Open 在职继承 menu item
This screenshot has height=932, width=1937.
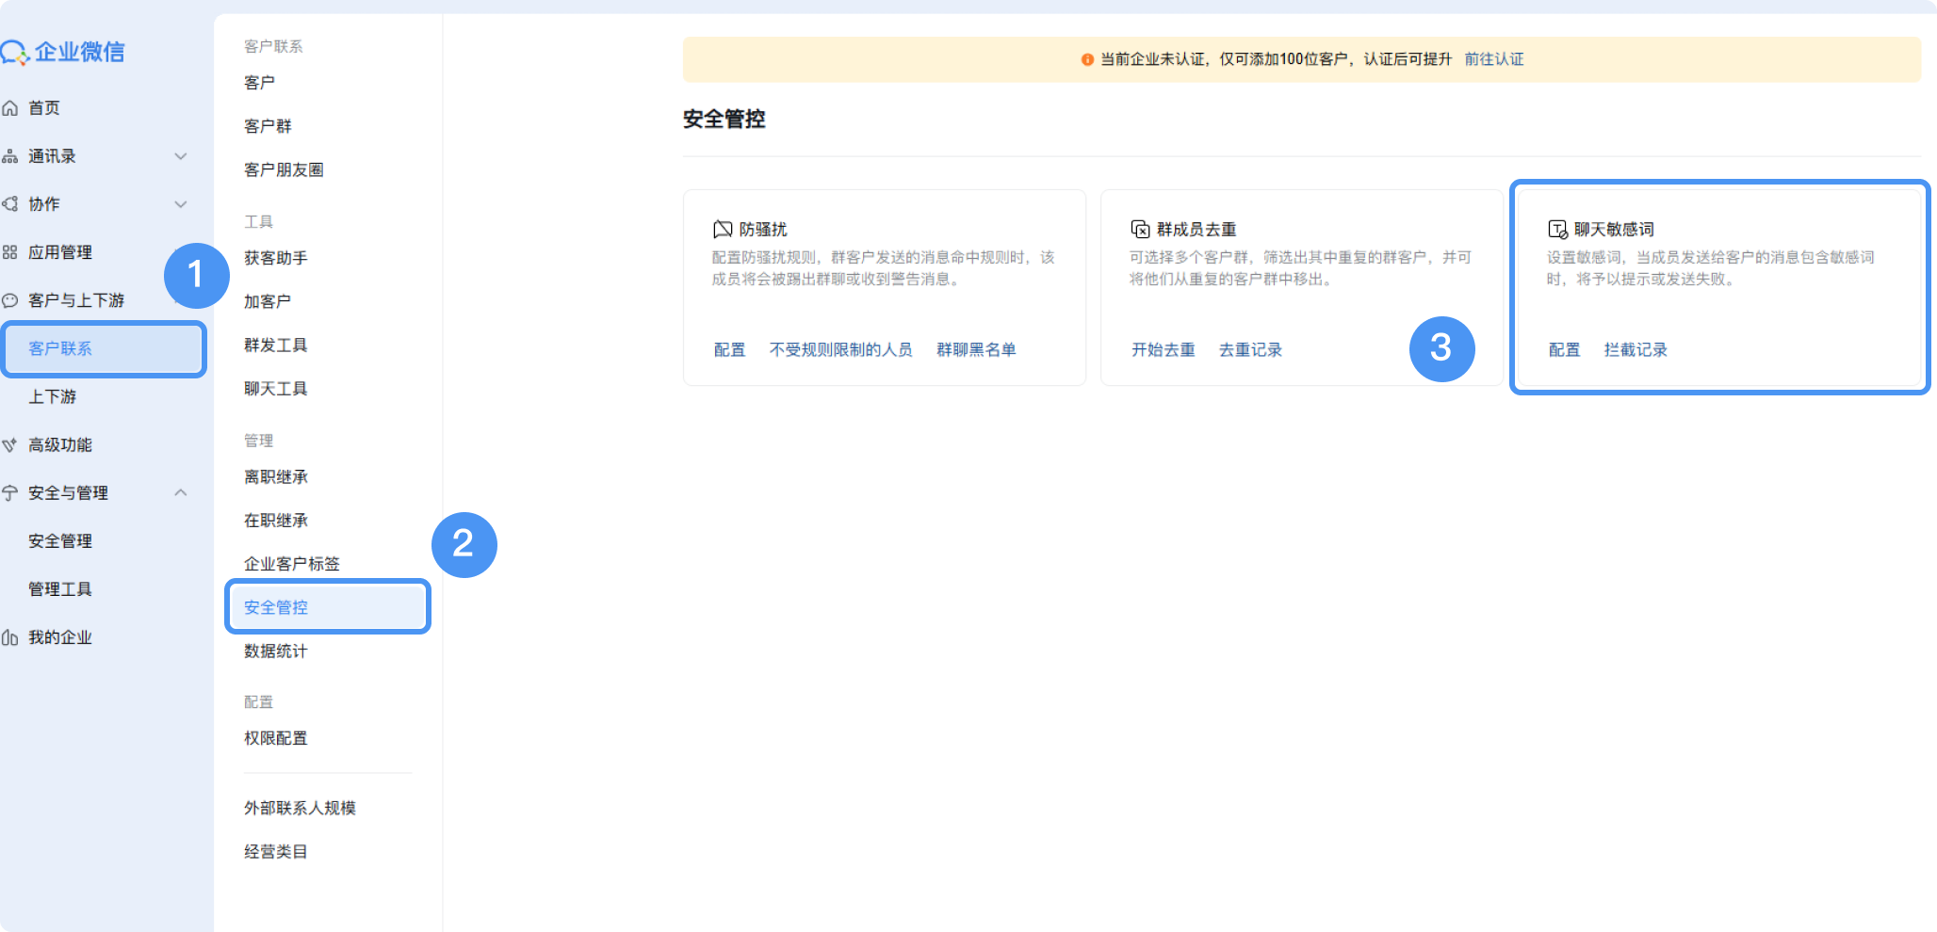coord(276,521)
